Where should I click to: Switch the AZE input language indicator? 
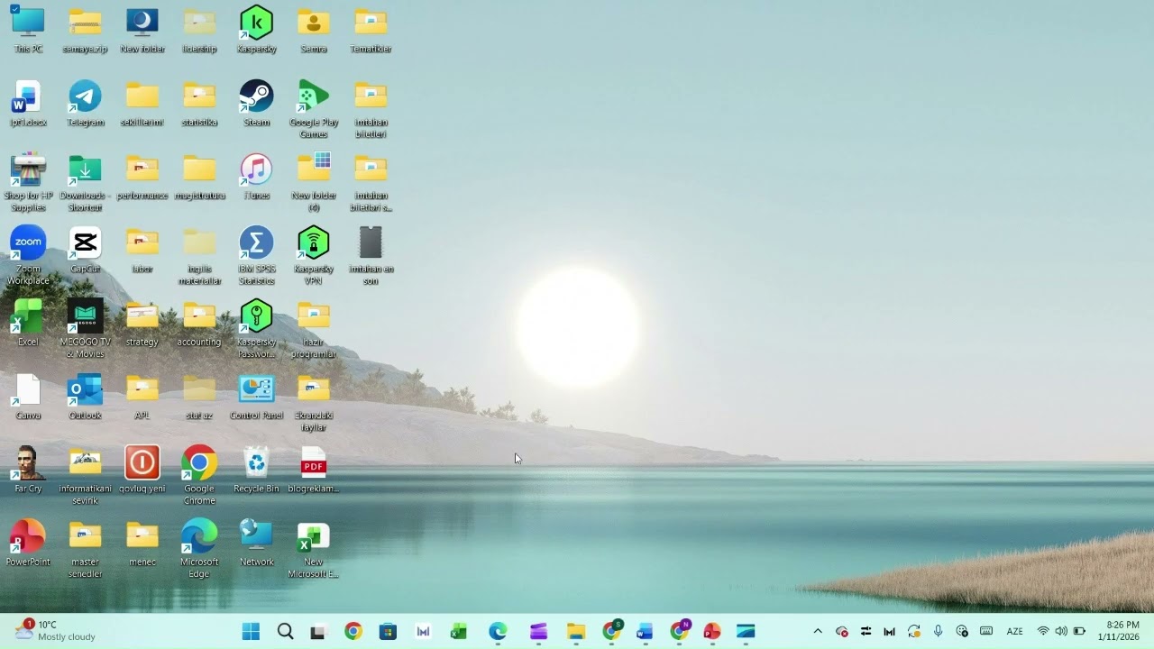1014,632
